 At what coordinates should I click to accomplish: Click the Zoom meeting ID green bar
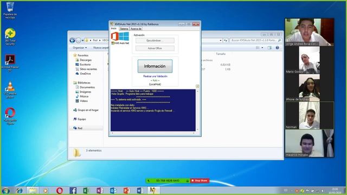tap(168, 180)
